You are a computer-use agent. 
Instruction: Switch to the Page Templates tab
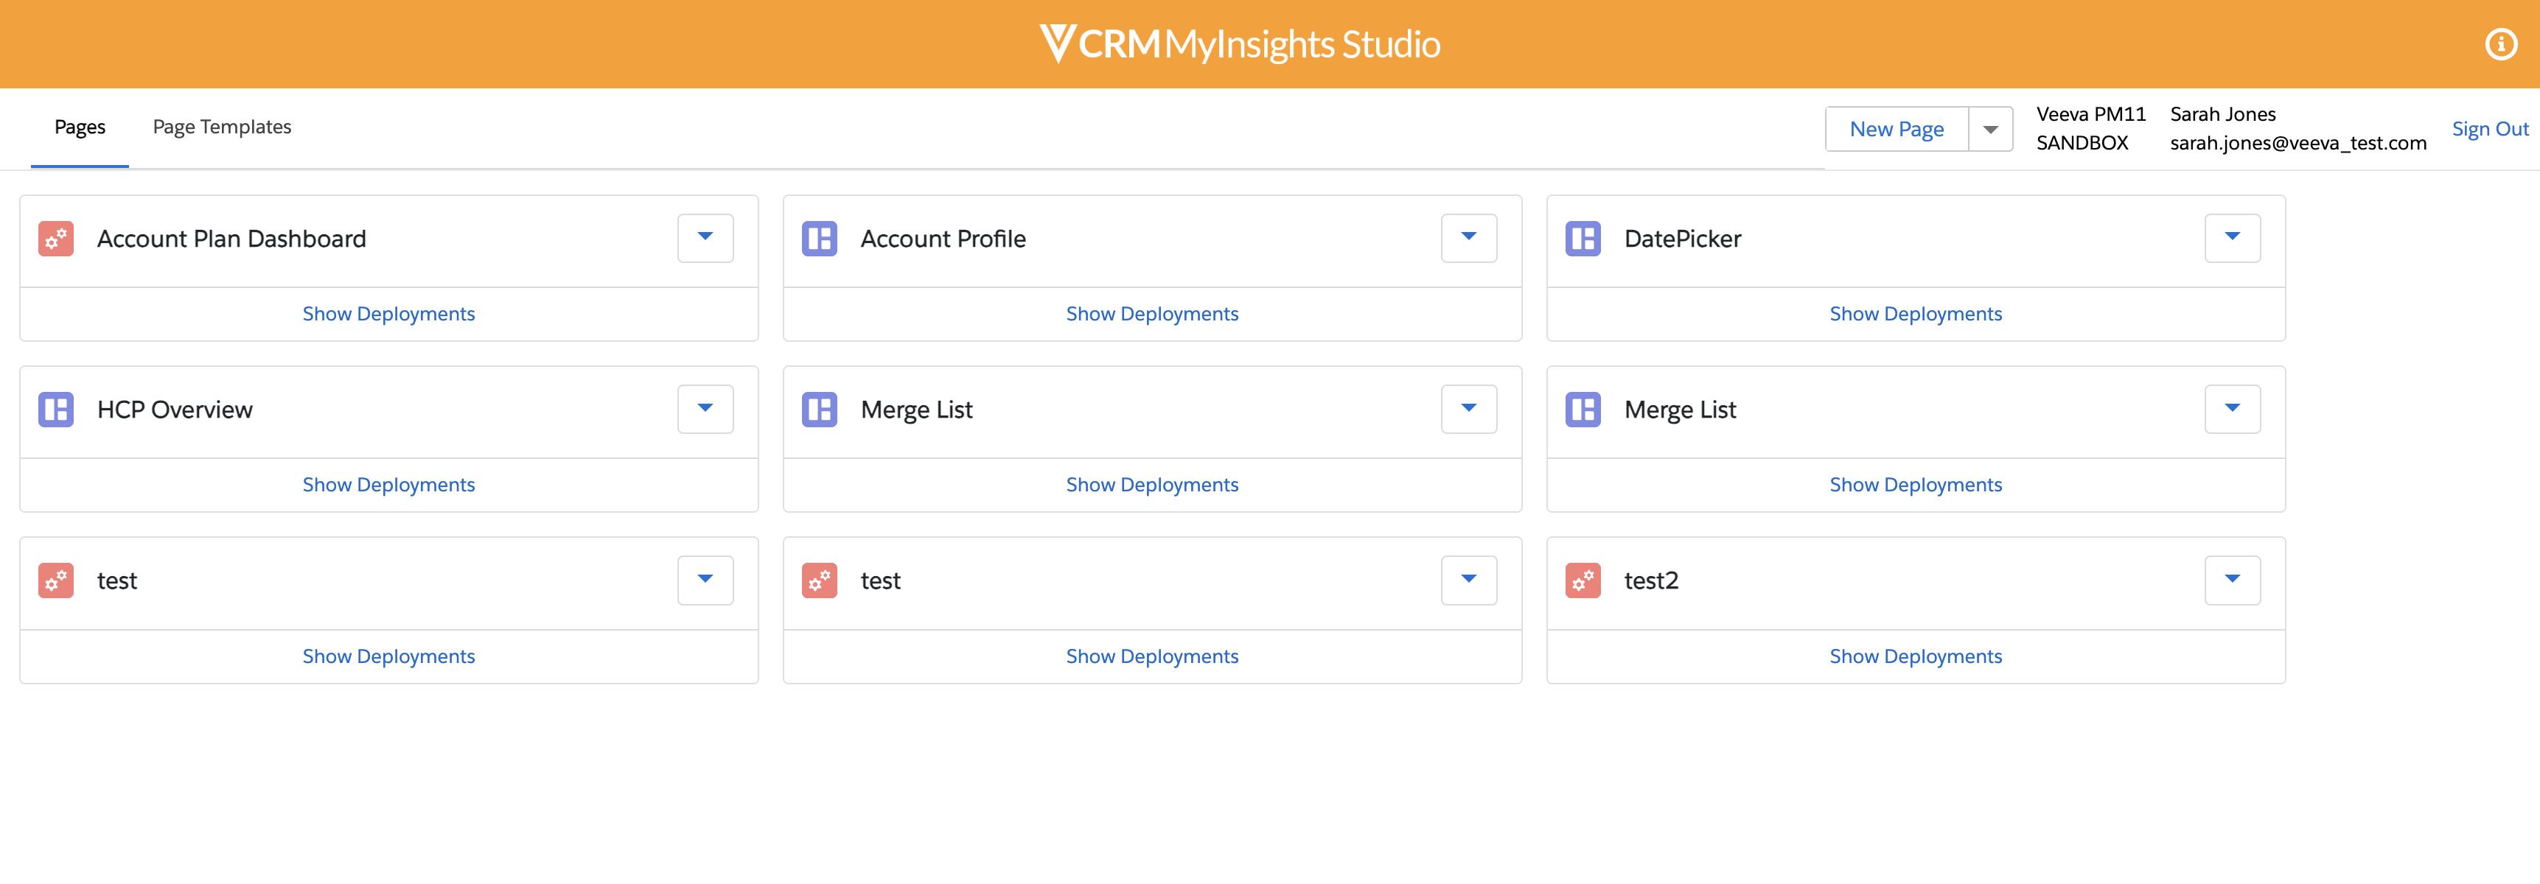(222, 127)
